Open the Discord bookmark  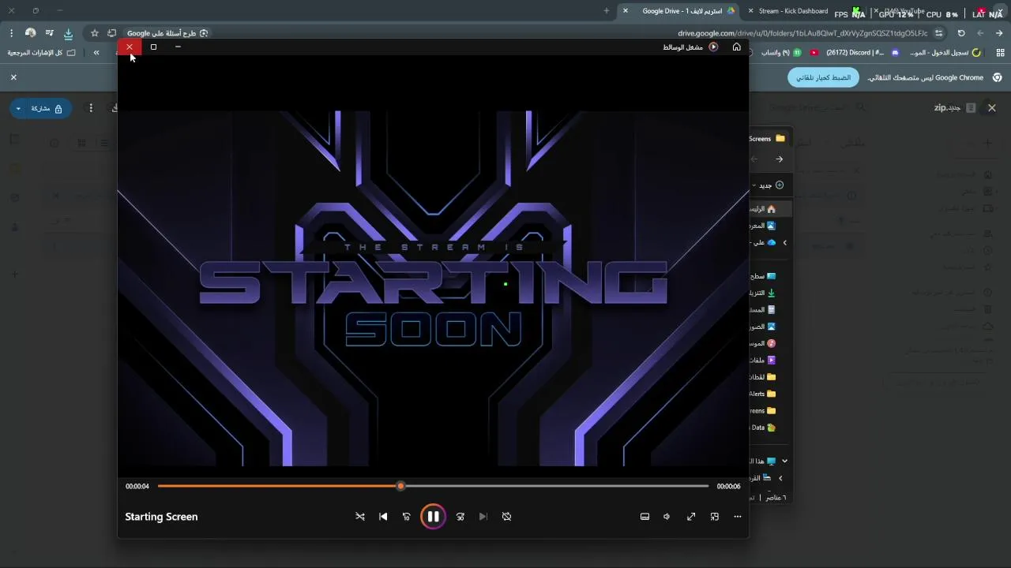(862, 53)
